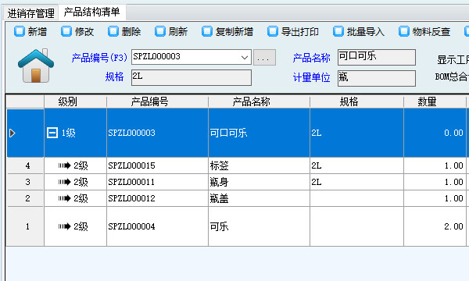Click the 规格 input field showing 2L
Image resolution: width=469 pixels, height=281 pixels.
point(192,77)
